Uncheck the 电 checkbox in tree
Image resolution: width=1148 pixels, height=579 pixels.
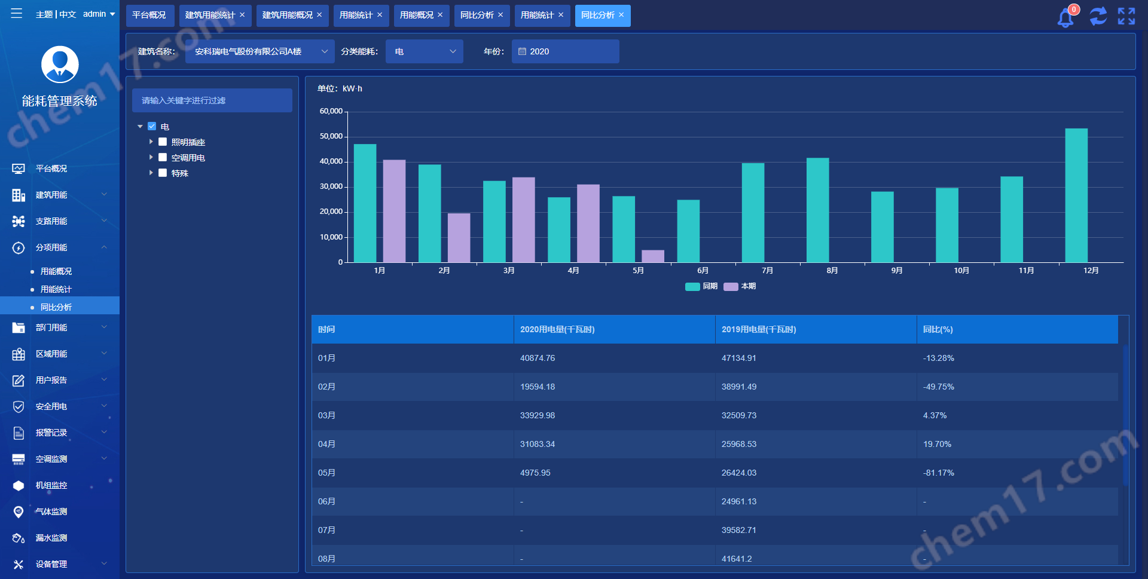pos(152,127)
